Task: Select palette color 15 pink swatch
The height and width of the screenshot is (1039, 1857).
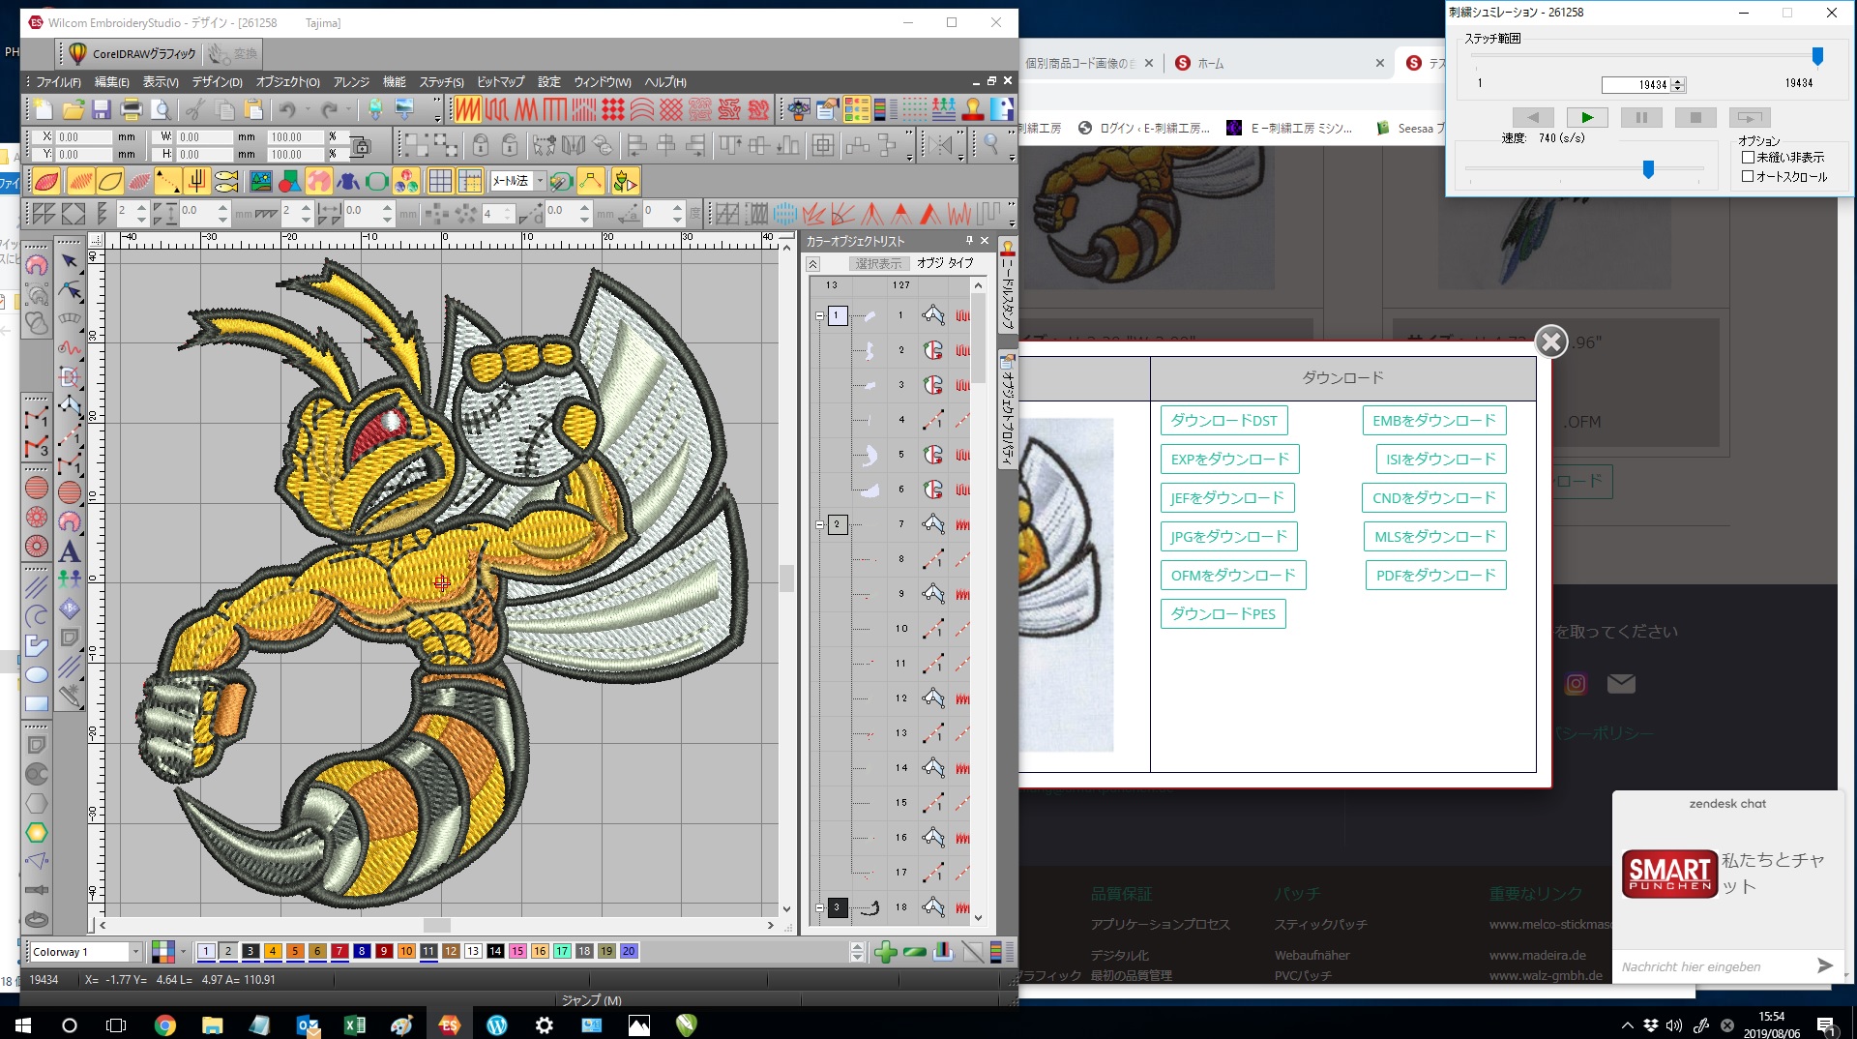Action: tap(517, 952)
